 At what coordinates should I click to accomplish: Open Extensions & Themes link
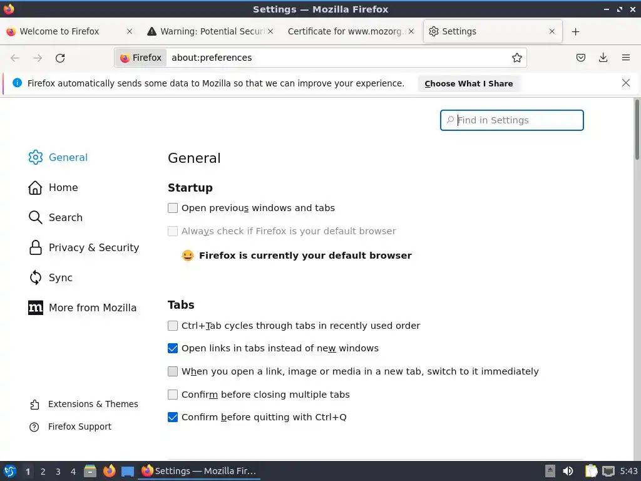(93, 404)
